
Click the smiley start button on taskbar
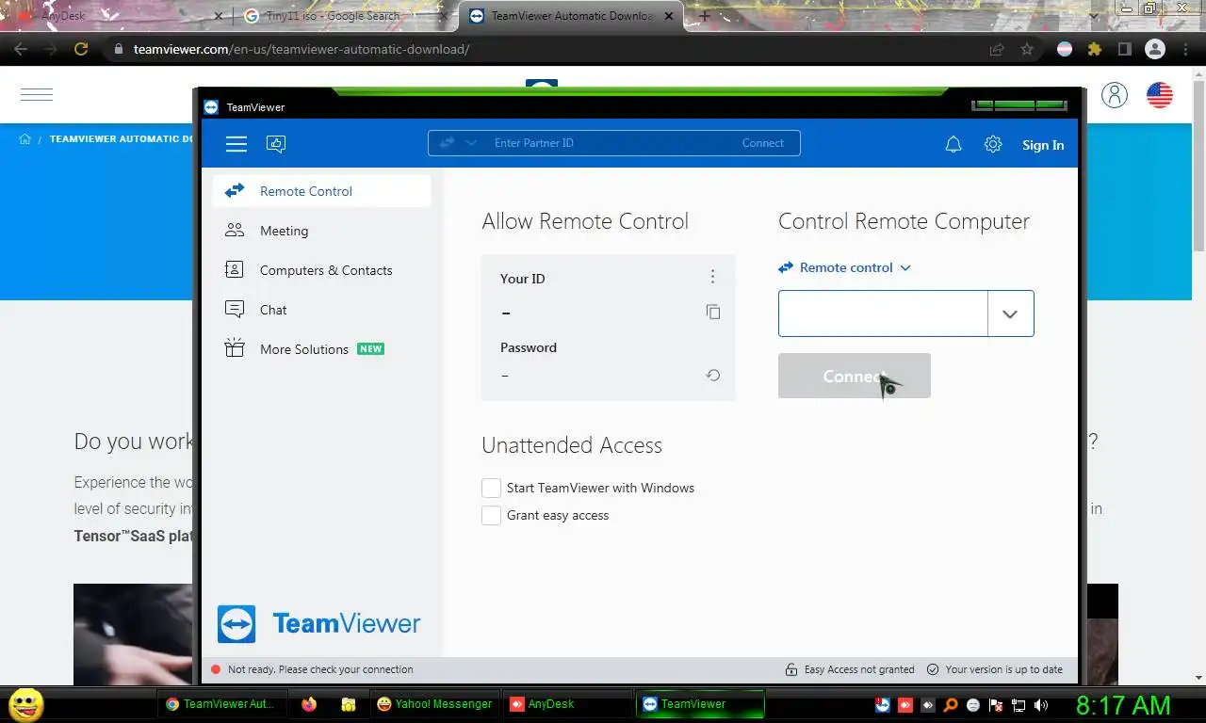25,704
